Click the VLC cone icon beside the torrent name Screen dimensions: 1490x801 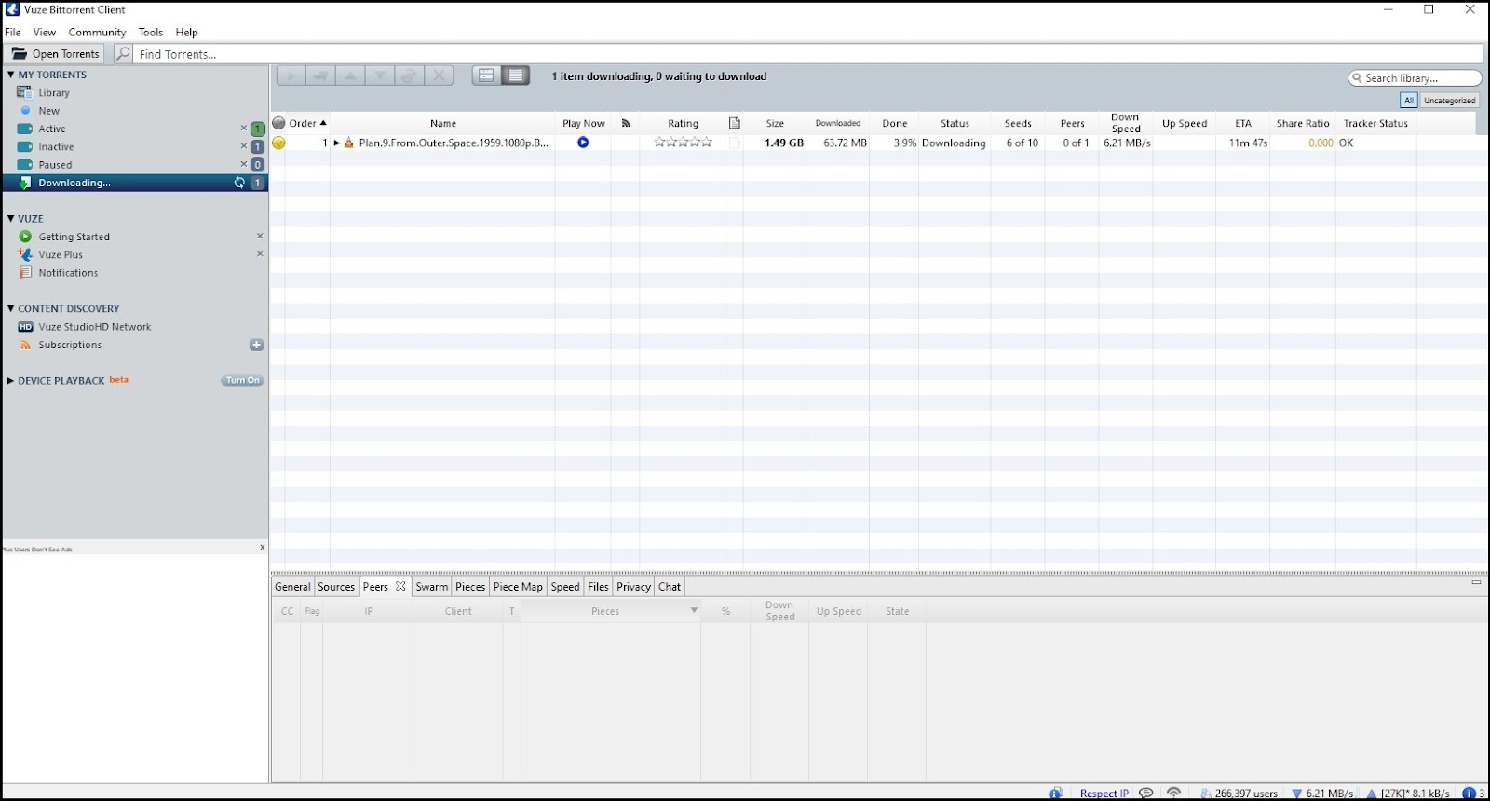point(349,143)
